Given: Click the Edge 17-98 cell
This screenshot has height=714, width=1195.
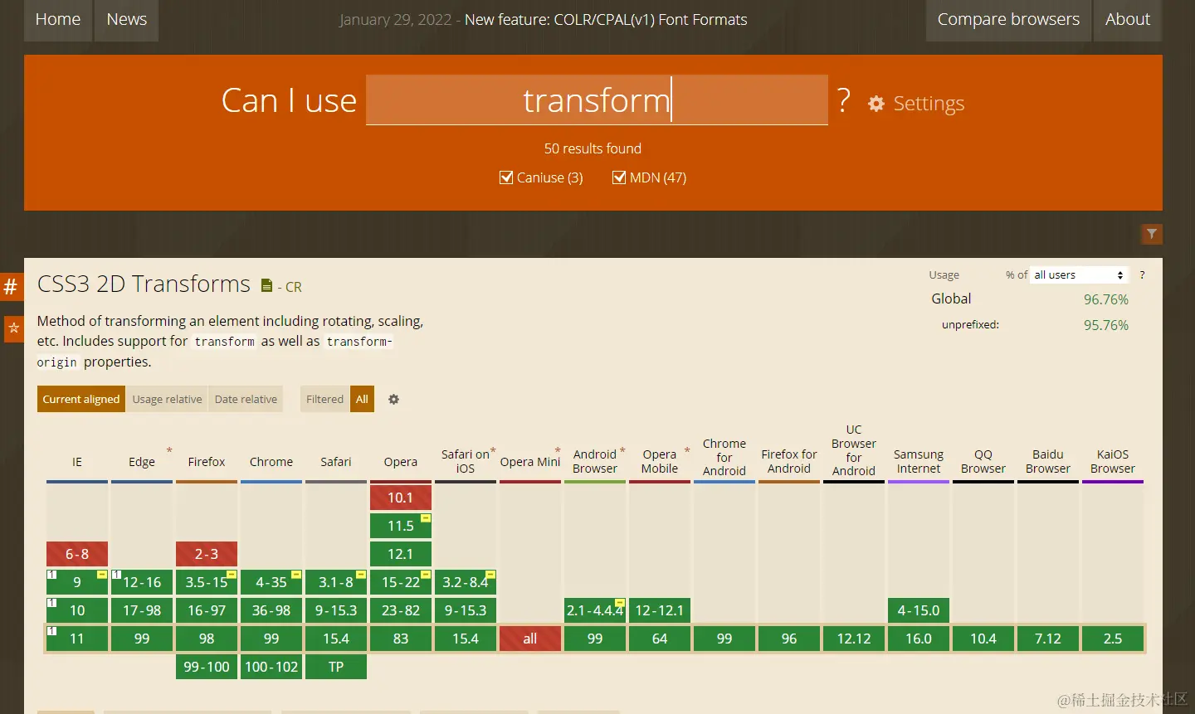Looking at the screenshot, I should 142,610.
